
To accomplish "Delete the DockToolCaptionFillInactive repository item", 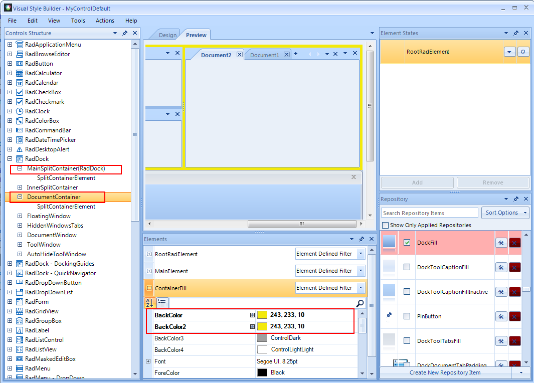I will click(514, 292).
